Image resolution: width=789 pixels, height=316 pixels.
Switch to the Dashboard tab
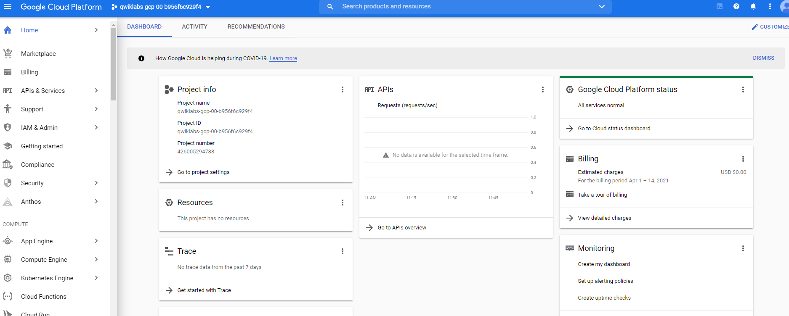[x=144, y=26]
